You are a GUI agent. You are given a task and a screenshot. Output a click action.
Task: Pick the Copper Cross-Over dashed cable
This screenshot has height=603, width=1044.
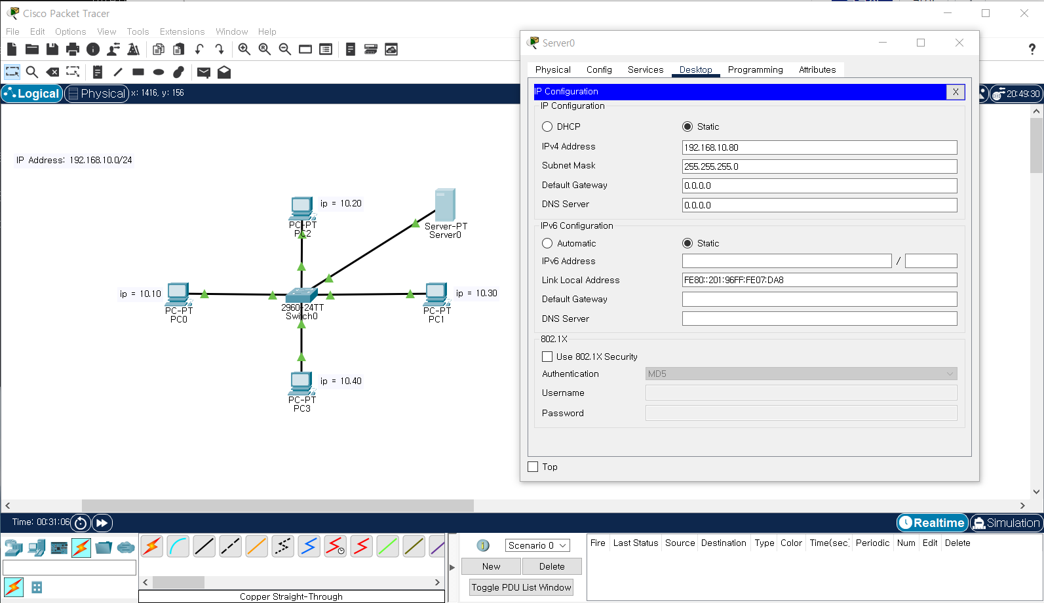[231, 546]
